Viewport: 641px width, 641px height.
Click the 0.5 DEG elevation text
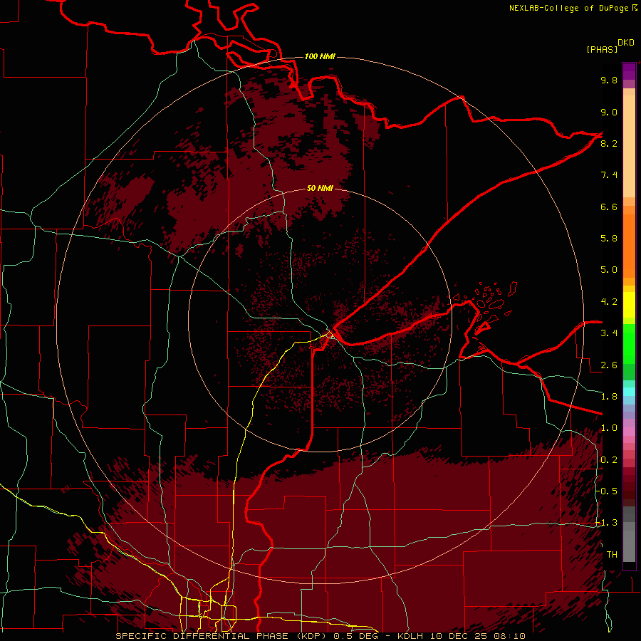tap(355, 636)
